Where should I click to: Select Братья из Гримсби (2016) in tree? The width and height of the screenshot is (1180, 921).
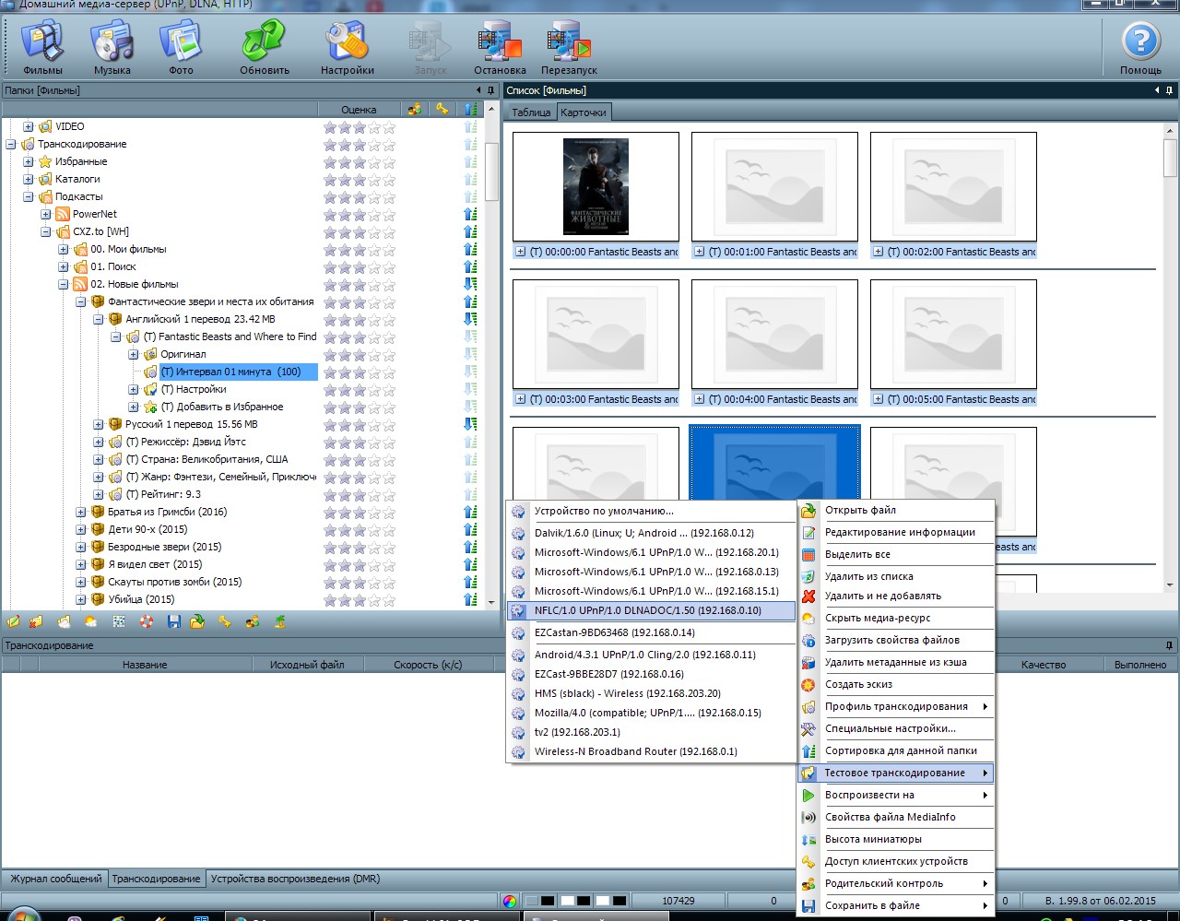tap(167, 512)
